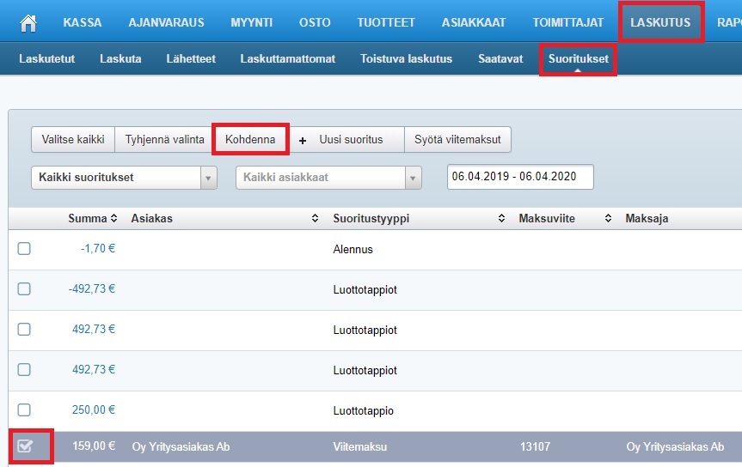Sort by Suoritustyyppi column arrows
The width and height of the screenshot is (742, 467).
click(501, 219)
